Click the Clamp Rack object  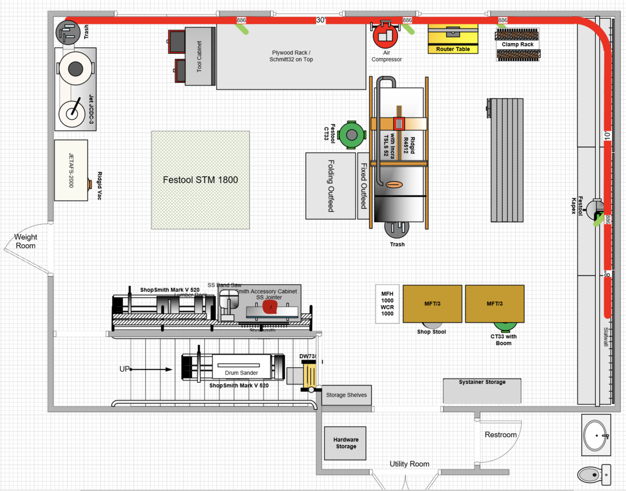pos(517,45)
